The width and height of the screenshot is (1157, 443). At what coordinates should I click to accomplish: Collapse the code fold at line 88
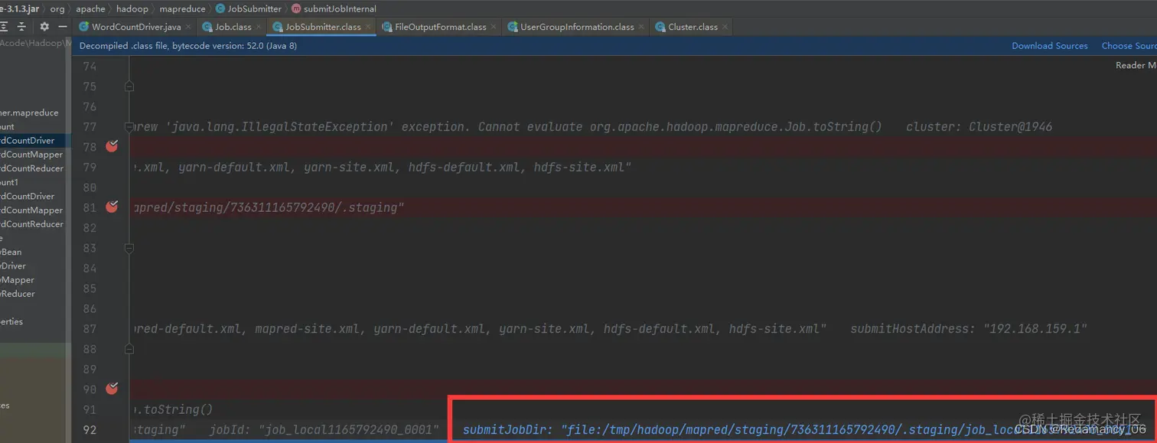tap(129, 349)
